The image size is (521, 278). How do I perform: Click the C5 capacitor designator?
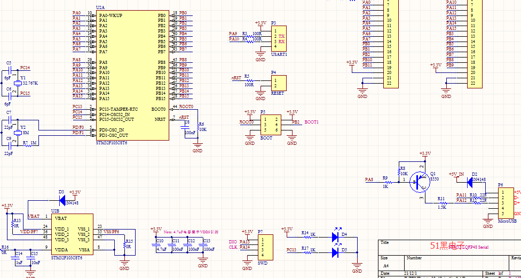[9, 63]
